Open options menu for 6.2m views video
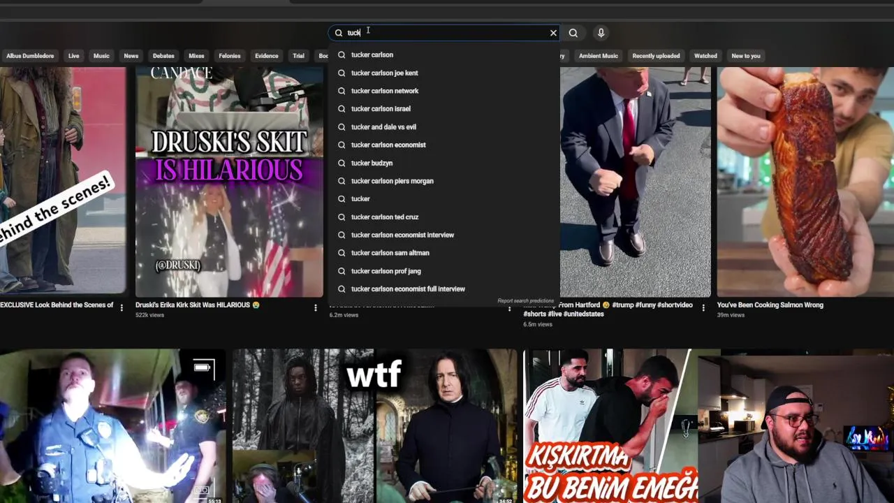 pyautogui.click(x=509, y=307)
